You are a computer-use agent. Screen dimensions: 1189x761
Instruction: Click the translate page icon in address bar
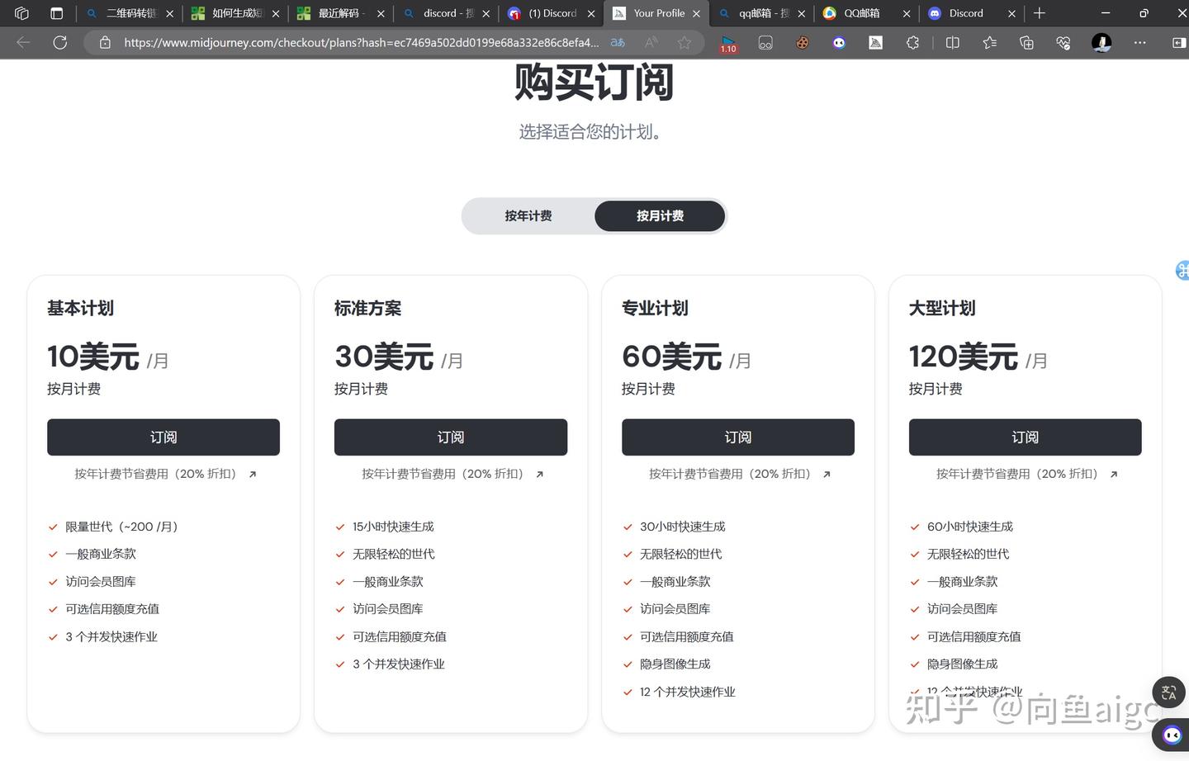[618, 43]
